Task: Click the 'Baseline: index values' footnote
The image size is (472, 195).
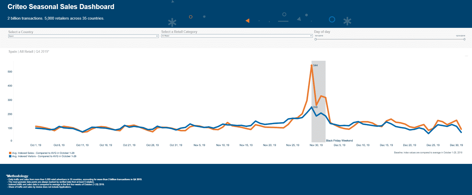Action: click(428, 153)
